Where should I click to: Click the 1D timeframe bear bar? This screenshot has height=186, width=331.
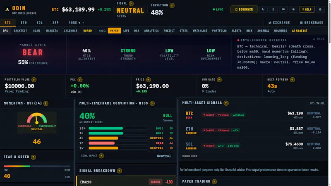[x=101, y=143]
